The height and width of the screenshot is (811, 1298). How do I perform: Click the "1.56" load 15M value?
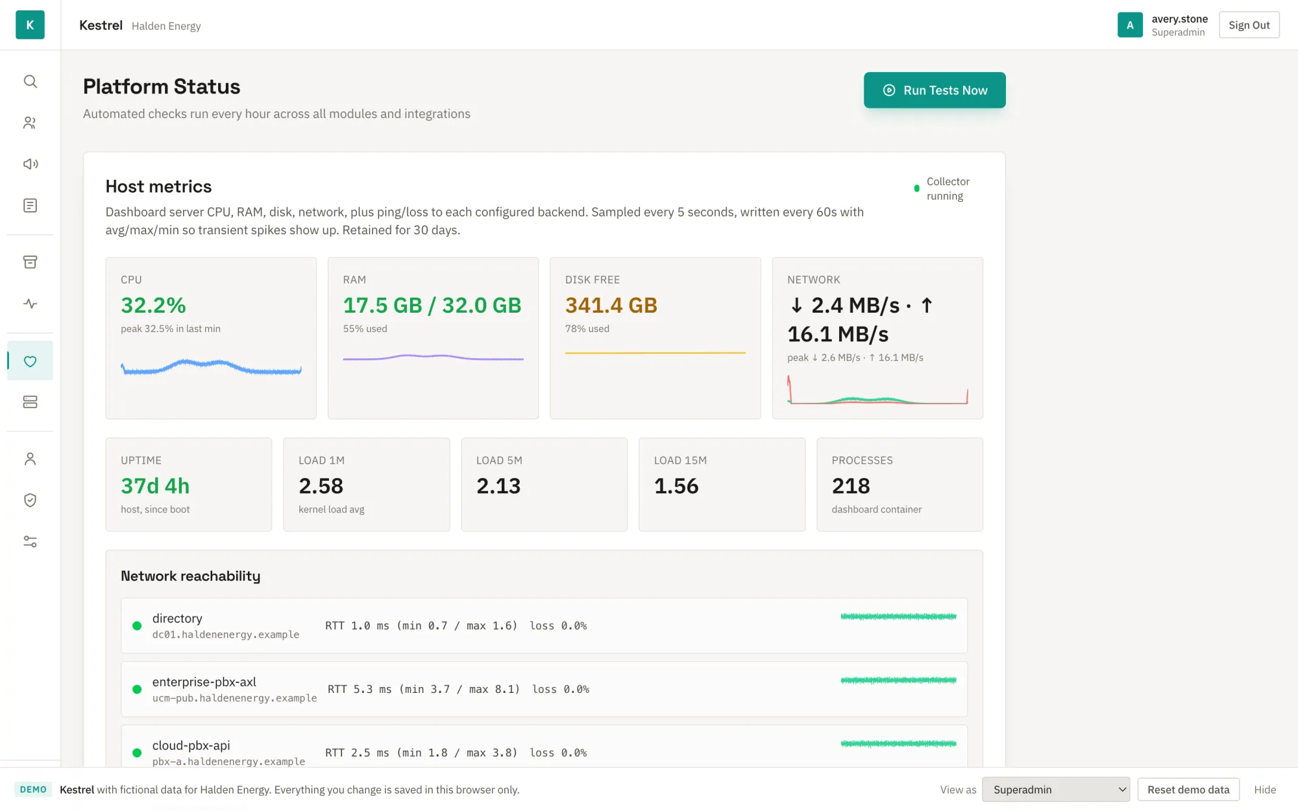676,486
